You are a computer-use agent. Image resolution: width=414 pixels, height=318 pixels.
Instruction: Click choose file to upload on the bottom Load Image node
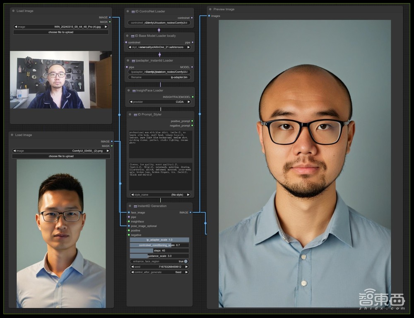[x=61, y=156]
